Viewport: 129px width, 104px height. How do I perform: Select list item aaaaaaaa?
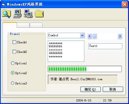coord(56,43)
